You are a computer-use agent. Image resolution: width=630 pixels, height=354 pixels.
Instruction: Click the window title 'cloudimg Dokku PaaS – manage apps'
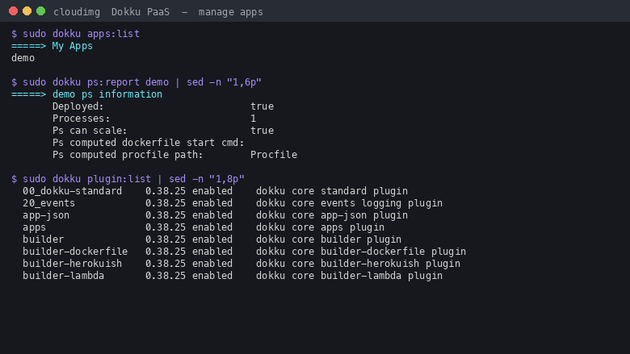point(157,12)
